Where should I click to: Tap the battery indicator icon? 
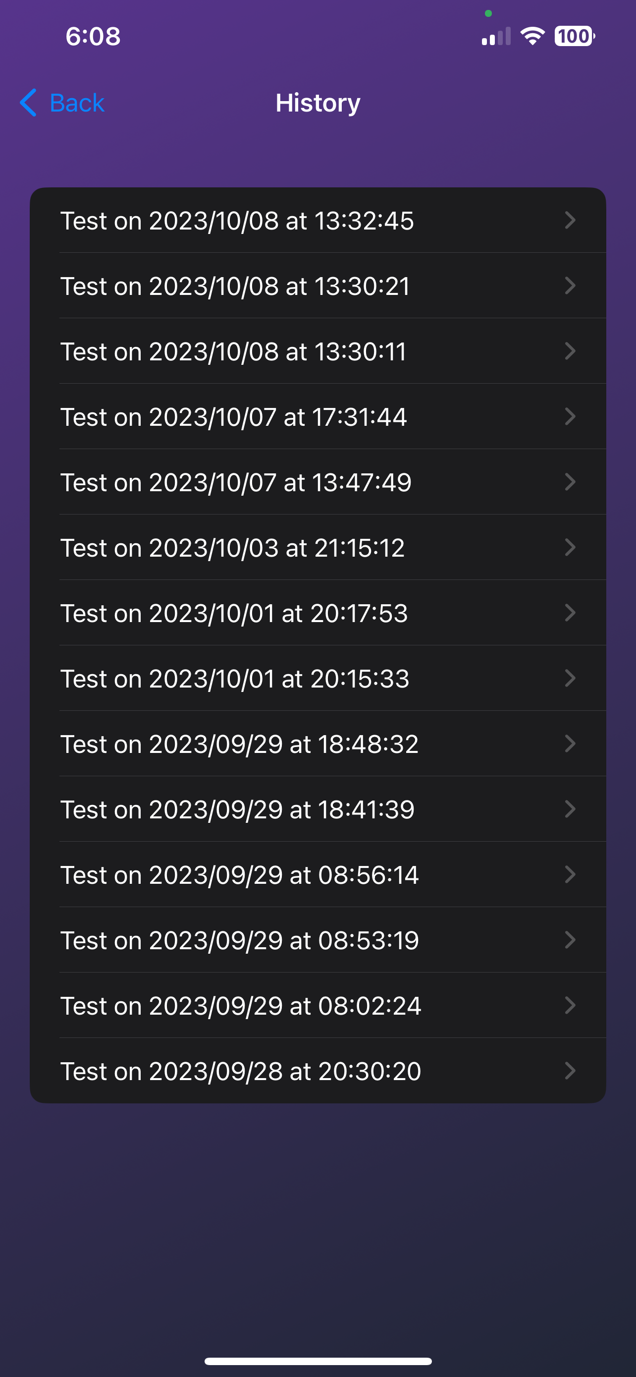click(x=574, y=36)
